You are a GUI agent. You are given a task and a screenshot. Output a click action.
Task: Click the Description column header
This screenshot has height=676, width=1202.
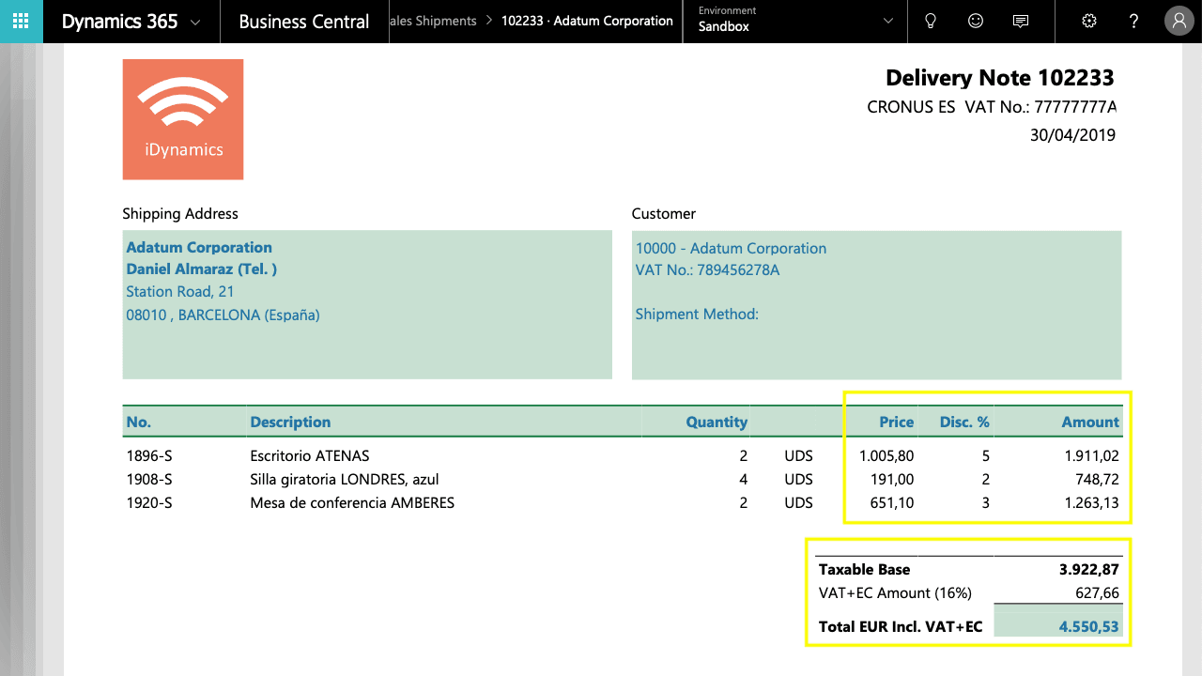(x=290, y=422)
